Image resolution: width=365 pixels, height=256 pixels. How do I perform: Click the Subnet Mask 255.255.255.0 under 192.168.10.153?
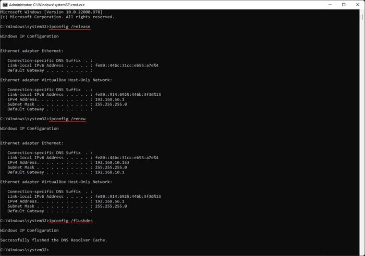coord(111,167)
